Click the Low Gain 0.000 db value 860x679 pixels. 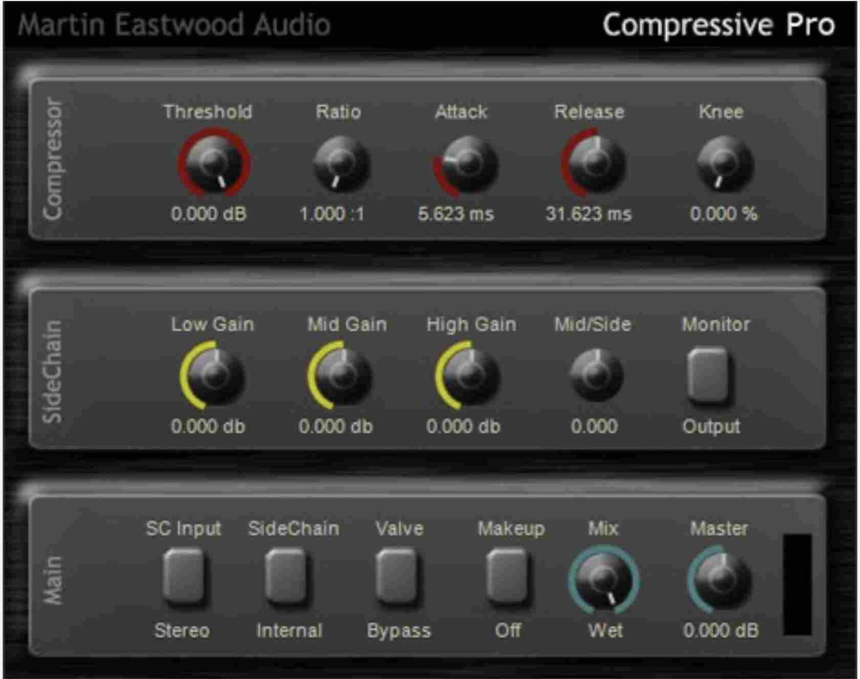pyautogui.click(x=208, y=427)
